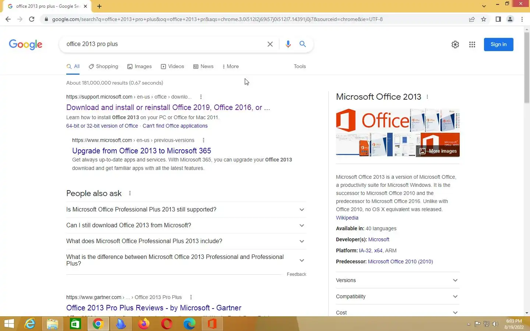Open a new tab with plus icon

coord(99,6)
